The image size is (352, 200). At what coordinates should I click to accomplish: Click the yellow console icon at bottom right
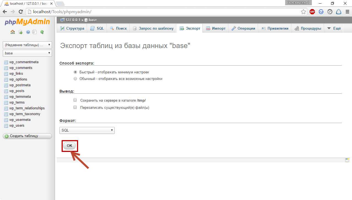[347, 160]
